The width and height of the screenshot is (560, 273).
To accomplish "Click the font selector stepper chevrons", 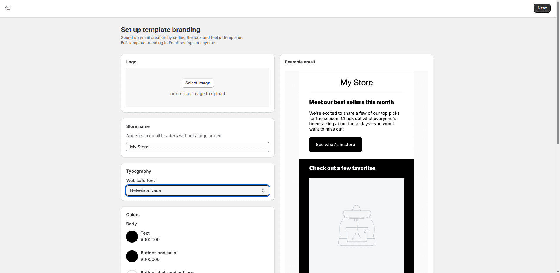I will click(x=263, y=190).
